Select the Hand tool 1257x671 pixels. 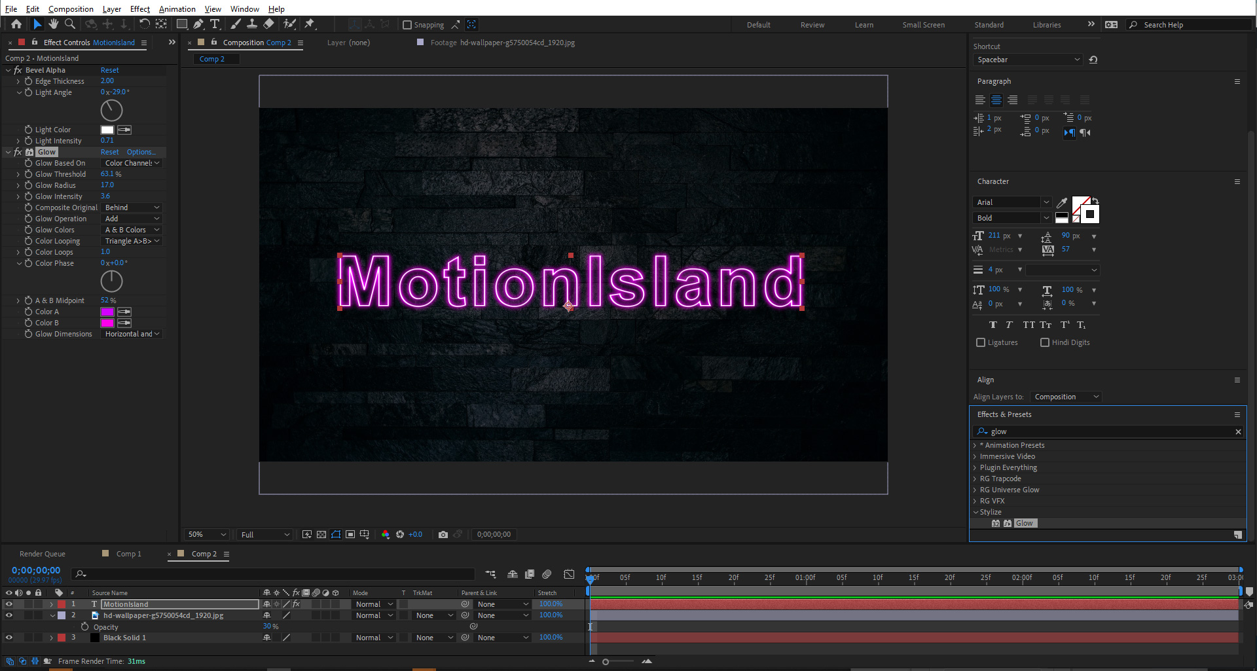click(54, 24)
